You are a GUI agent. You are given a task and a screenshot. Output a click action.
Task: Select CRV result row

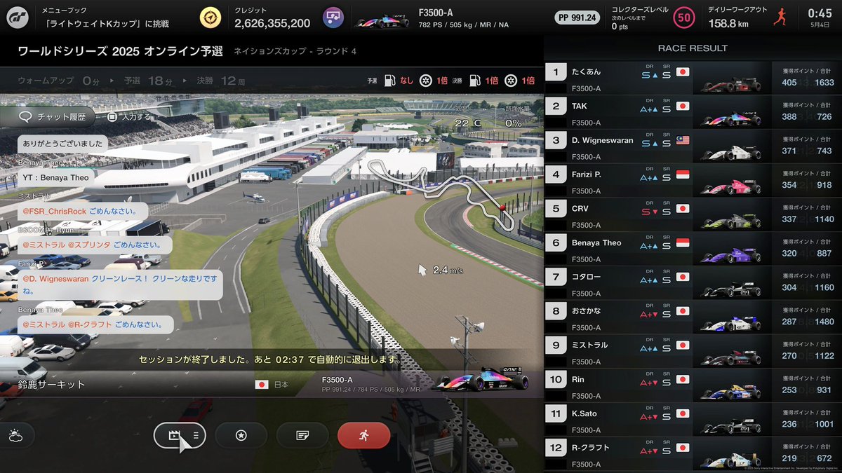click(693, 214)
